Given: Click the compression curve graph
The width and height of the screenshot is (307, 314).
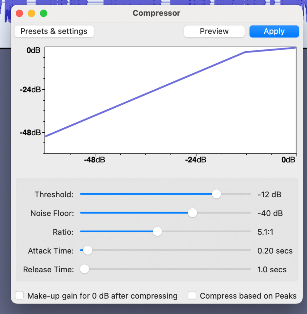Looking at the screenshot, I should tap(171, 100).
